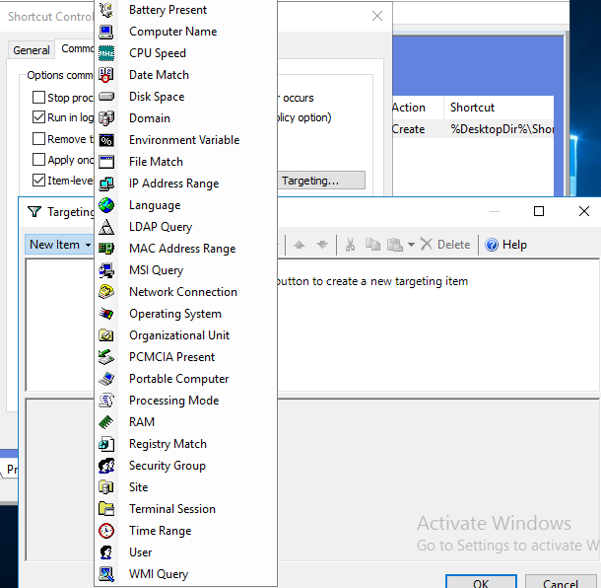This screenshot has width=601, height=588.
Task: Click the Paste clipboard toolbar icon
Action: [x=395, y=245]
